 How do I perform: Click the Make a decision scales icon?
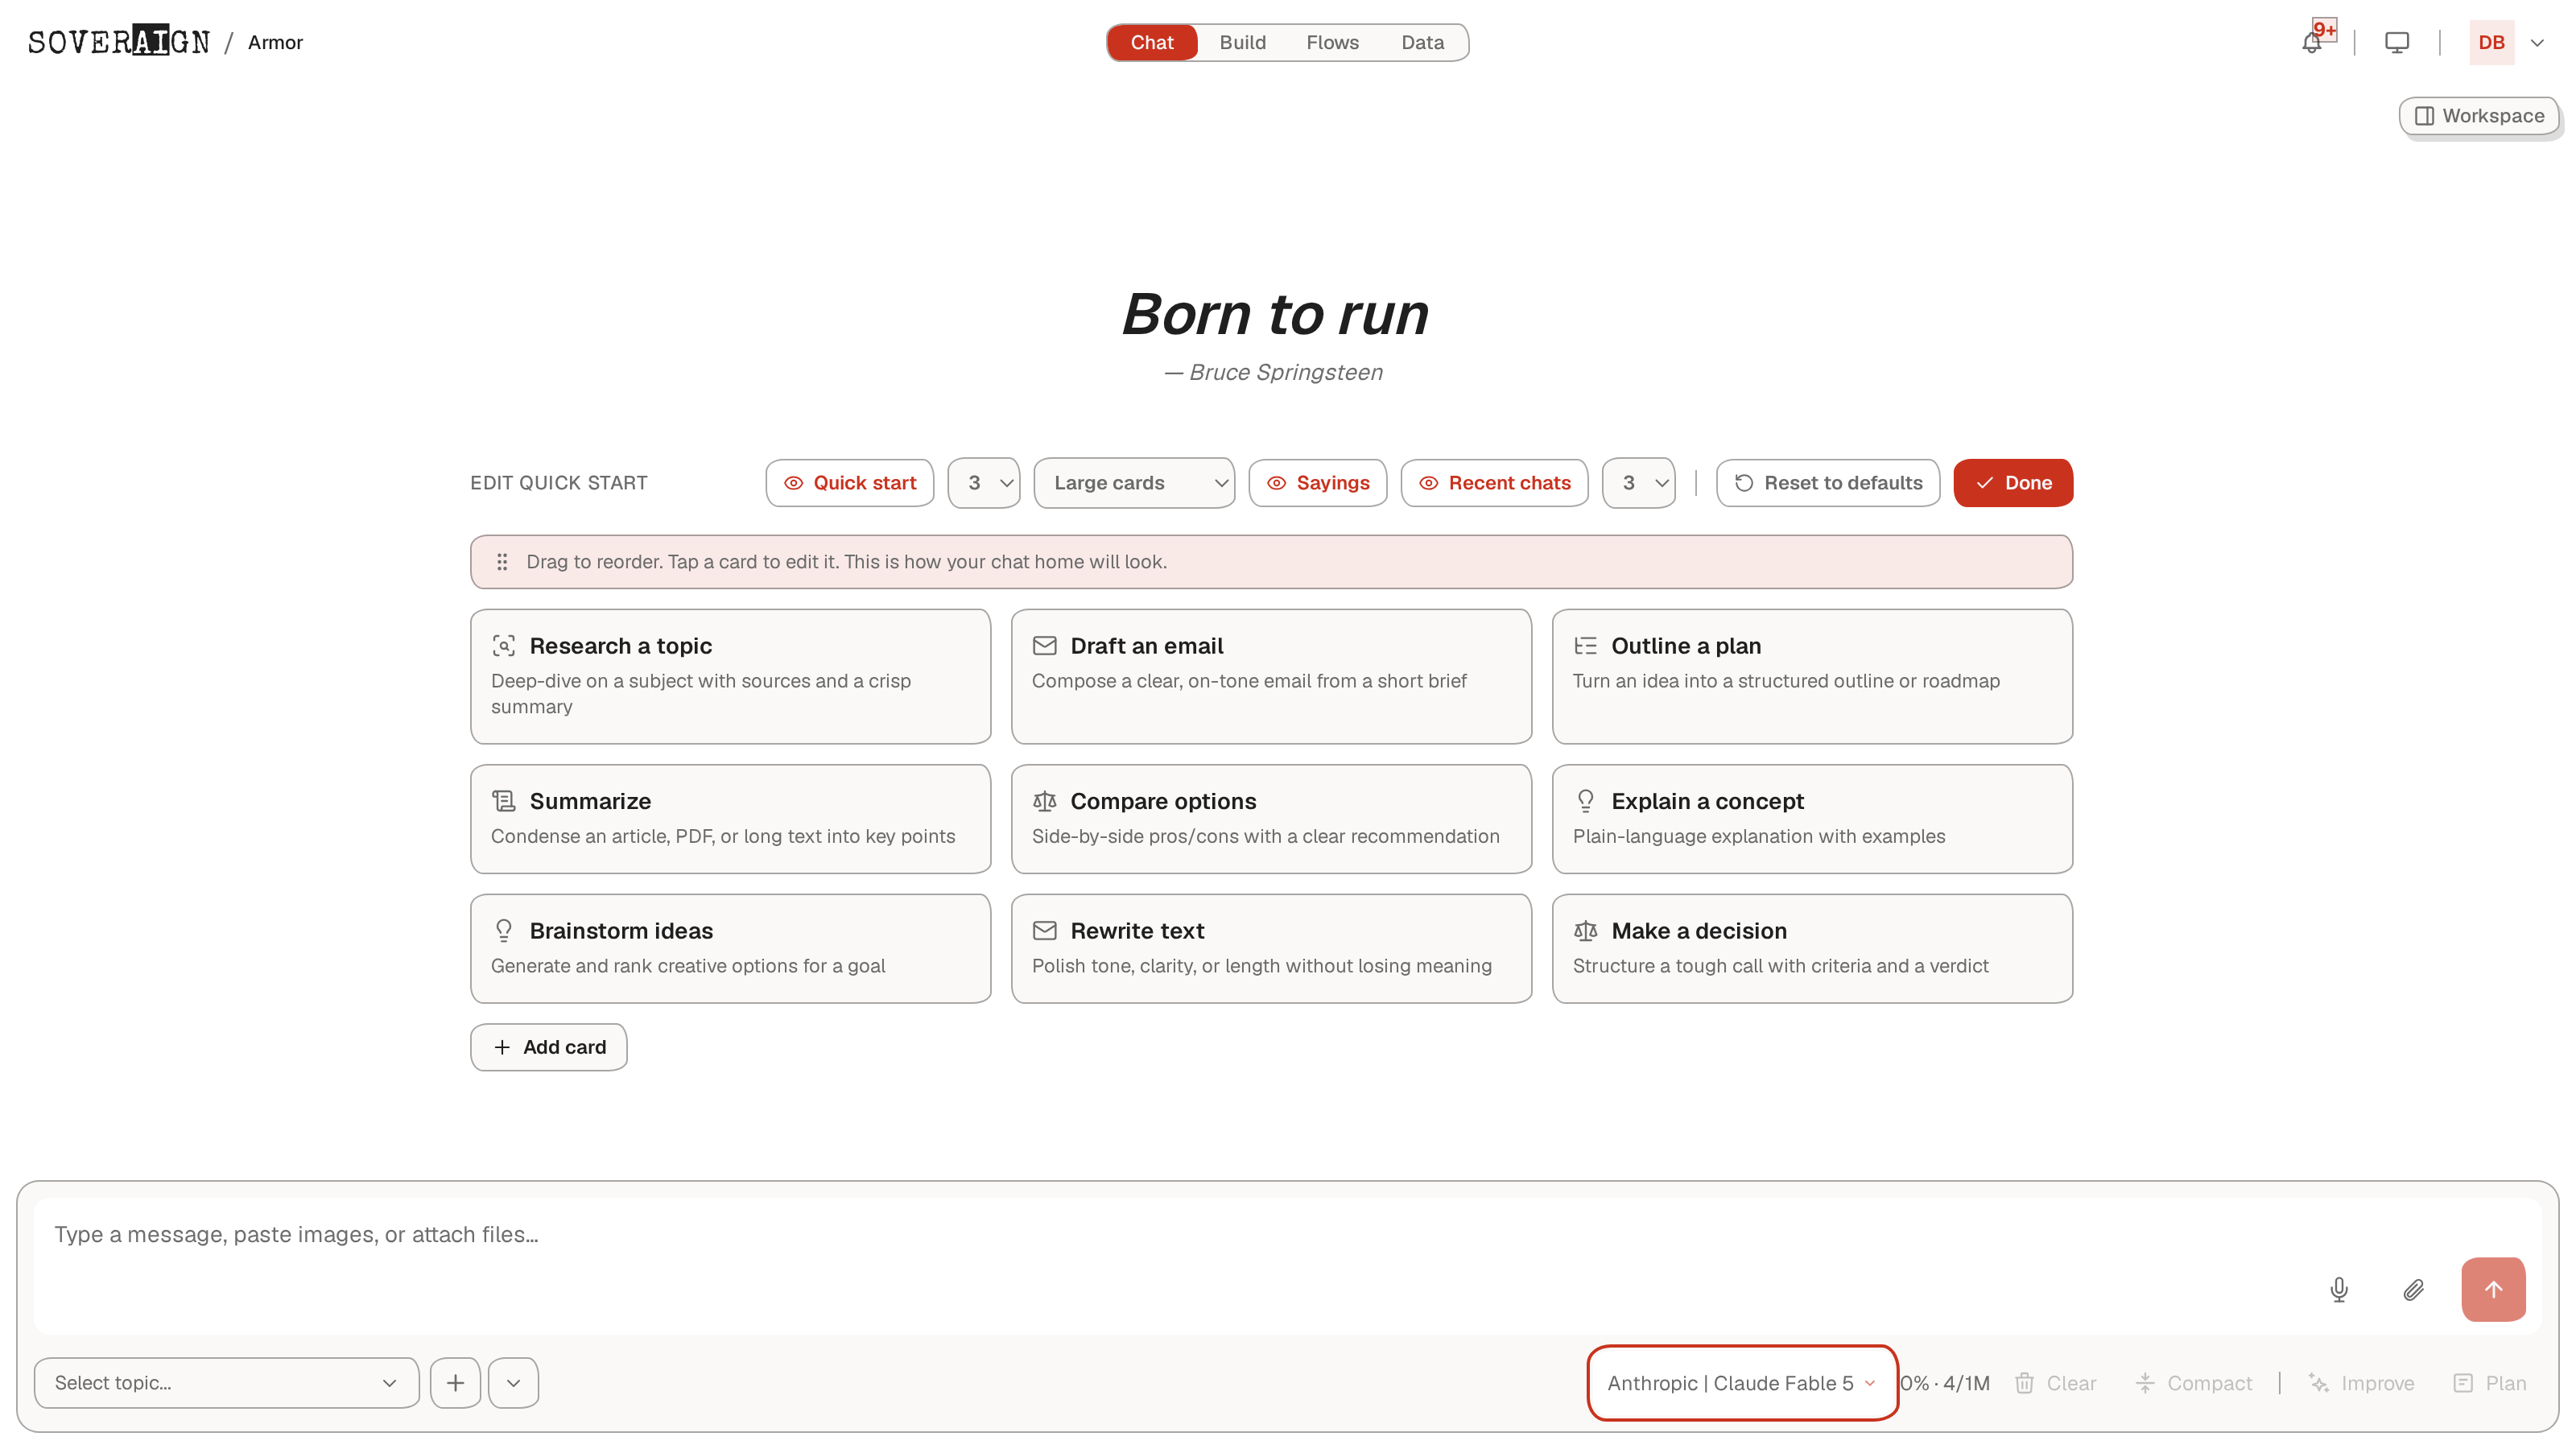pyautogui.click(x=1585, y=931)
